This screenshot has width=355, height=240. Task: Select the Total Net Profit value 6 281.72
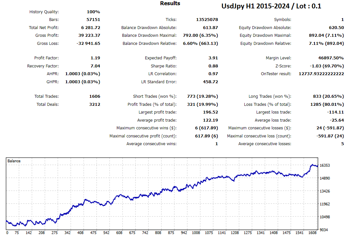[x=91, y=28]
